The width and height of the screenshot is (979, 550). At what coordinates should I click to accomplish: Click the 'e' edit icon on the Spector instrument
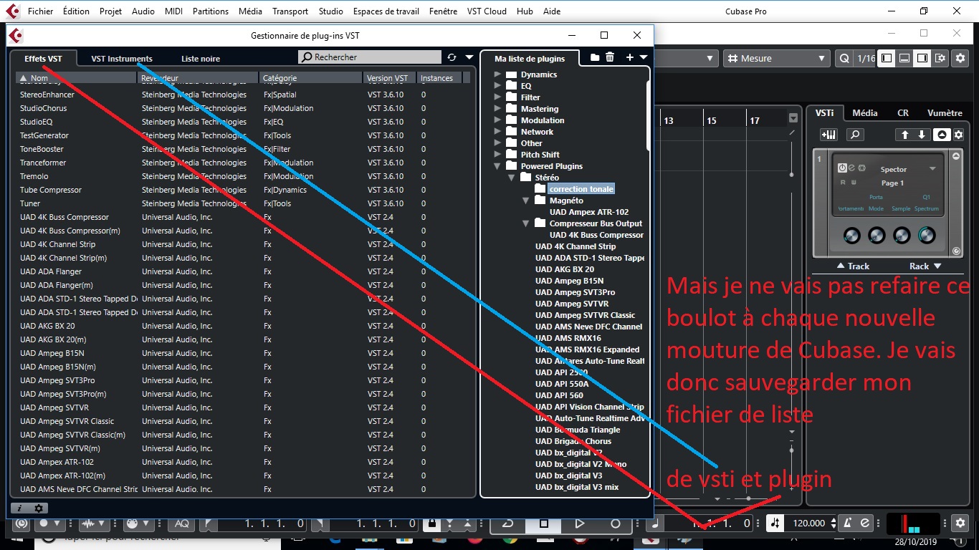[851, 168]
